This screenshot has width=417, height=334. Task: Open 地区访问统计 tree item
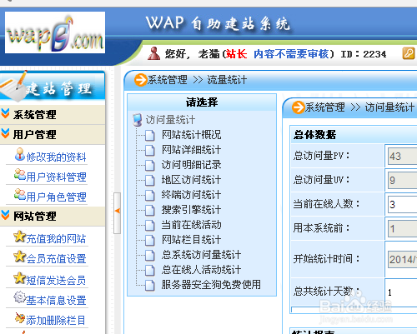[x=191, y=180]
